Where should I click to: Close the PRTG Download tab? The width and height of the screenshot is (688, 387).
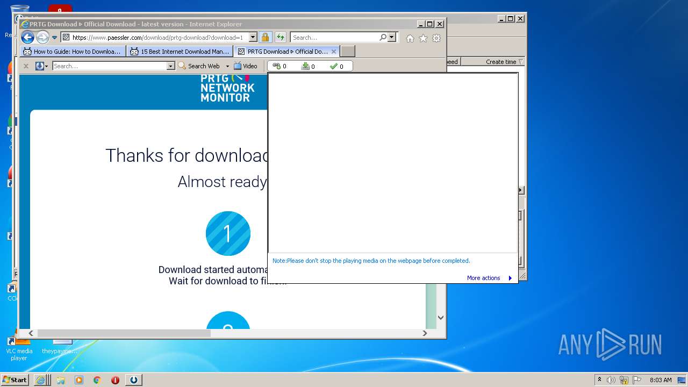pyautogui.click(x=334, y=52)
